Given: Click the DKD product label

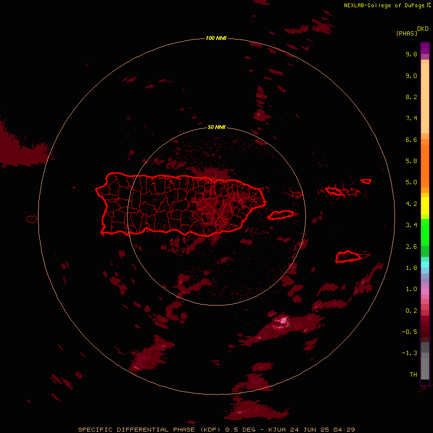Looking at the screenshot, I should (423, 28).
